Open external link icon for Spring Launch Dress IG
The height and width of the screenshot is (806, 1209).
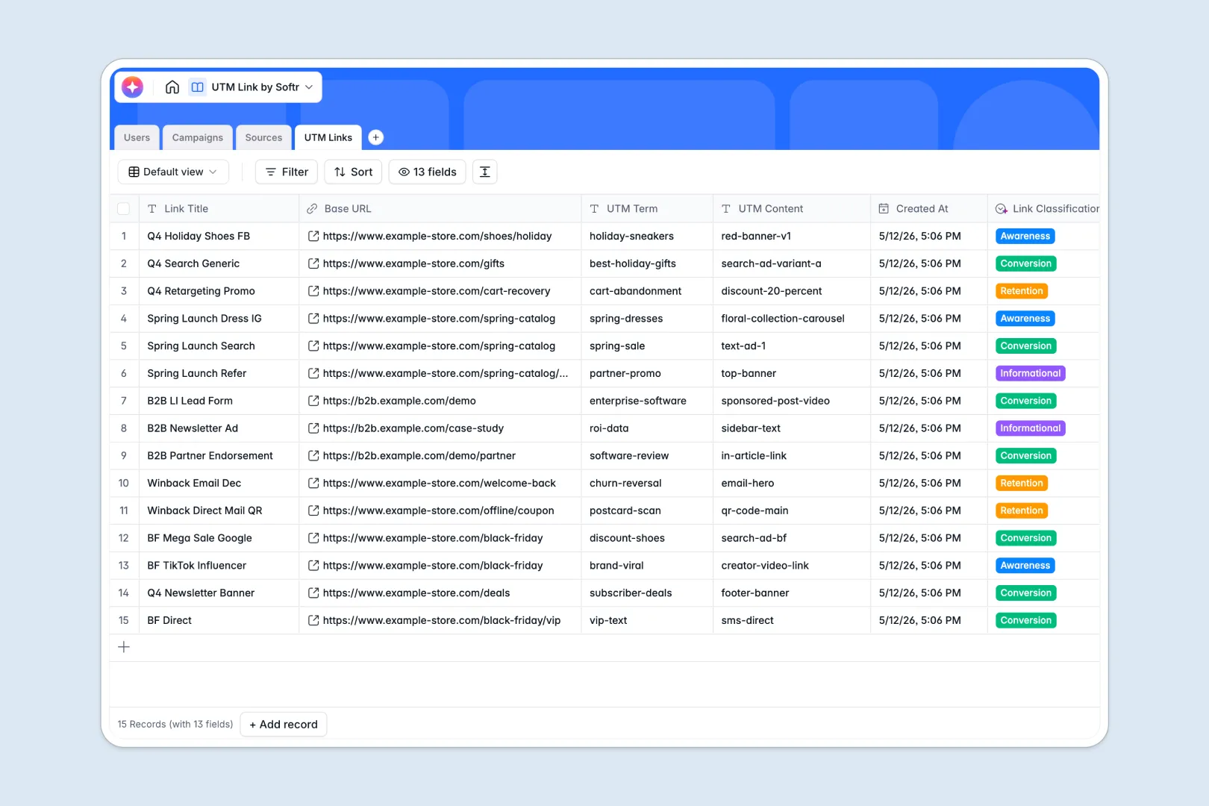tap(313, 319)
